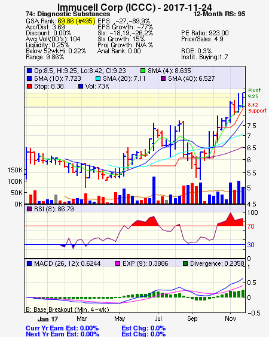Click the green SMA (4) legend swatch
Screen dimensions: 269x337
[x=142, y=71]
